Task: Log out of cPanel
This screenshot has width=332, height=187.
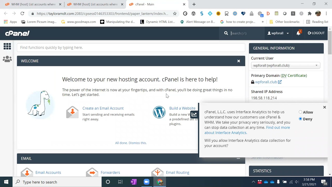Action: pos(316,33)
